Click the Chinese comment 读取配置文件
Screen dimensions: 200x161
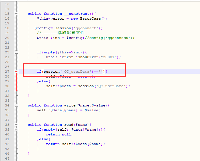click(71, 33)
